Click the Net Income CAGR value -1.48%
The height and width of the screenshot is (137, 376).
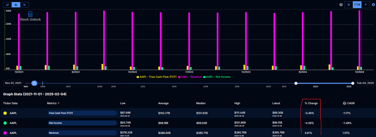tap(347, 123)
